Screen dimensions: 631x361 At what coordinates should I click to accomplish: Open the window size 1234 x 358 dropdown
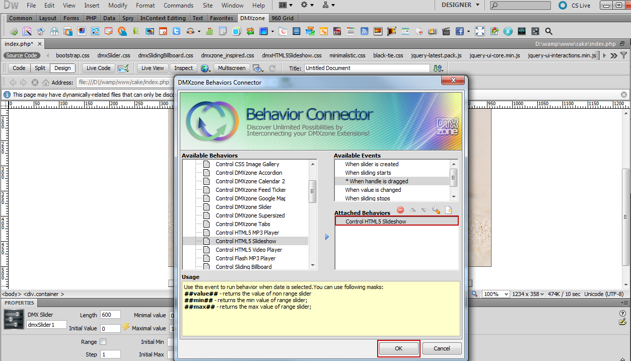[528, 294]
